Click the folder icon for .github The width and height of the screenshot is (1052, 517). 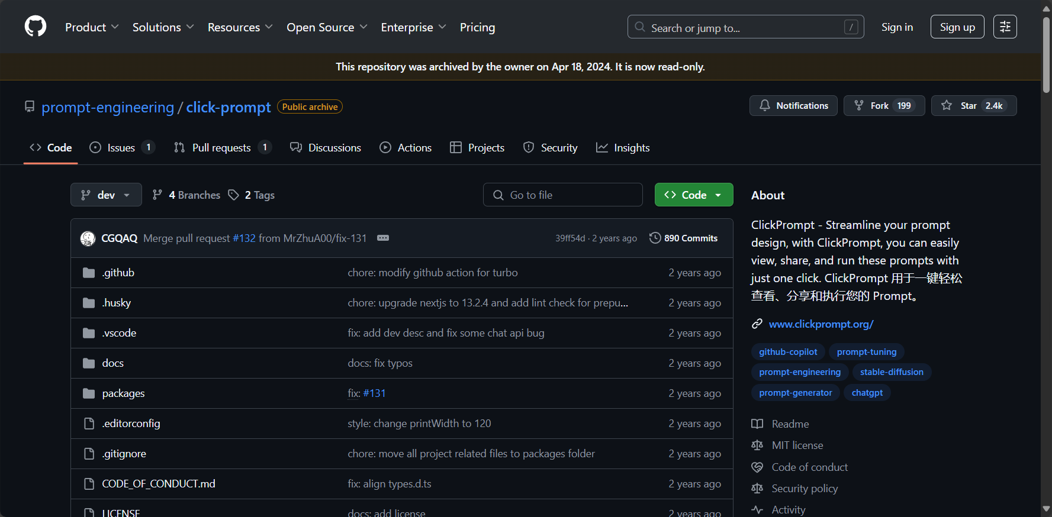click(x=89, y=273)
